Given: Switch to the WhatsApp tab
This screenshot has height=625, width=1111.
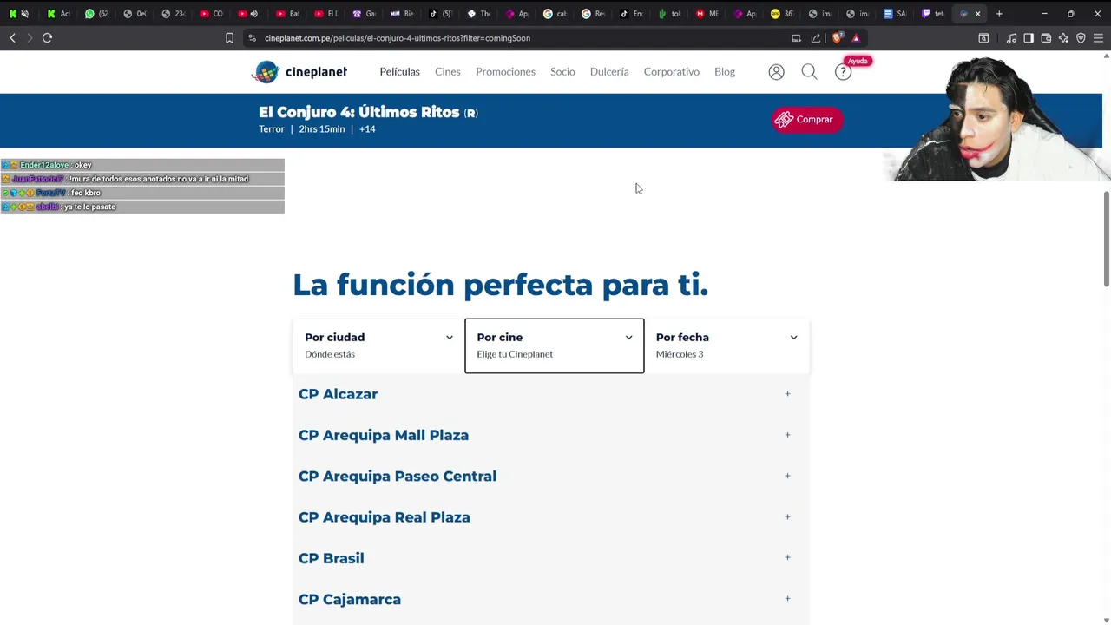Looking at the screenshot, I should coord(96,14).
